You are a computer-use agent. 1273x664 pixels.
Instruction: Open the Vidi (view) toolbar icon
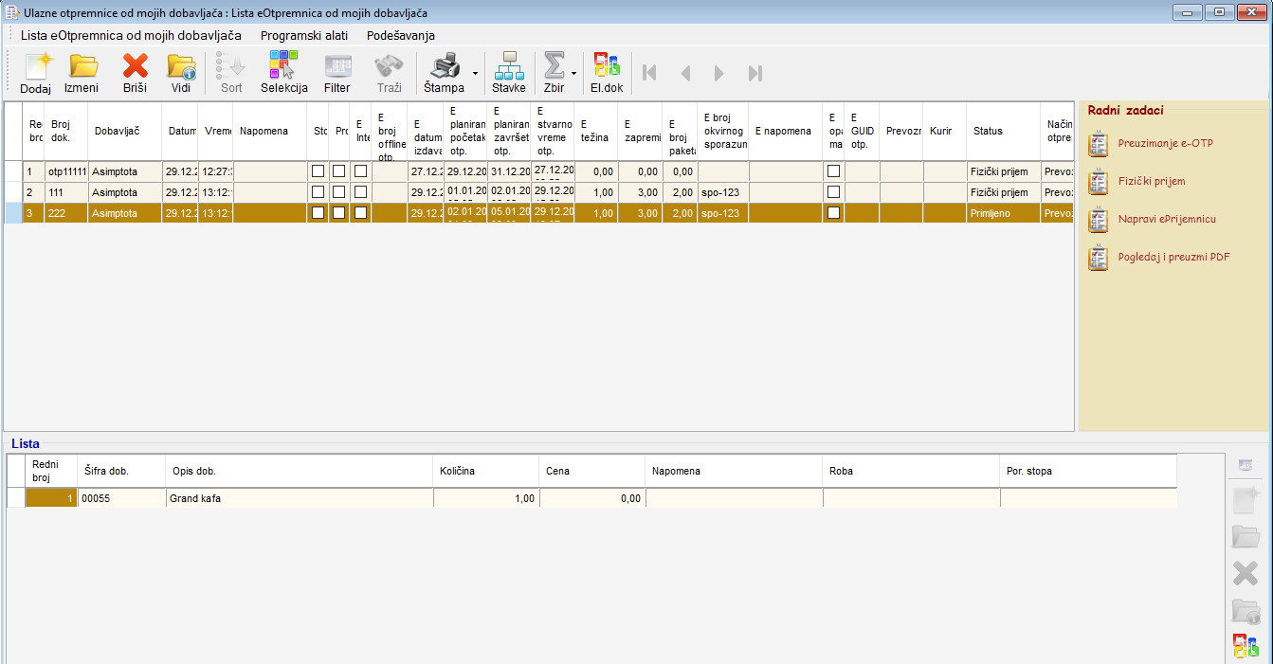pos(180,72)
